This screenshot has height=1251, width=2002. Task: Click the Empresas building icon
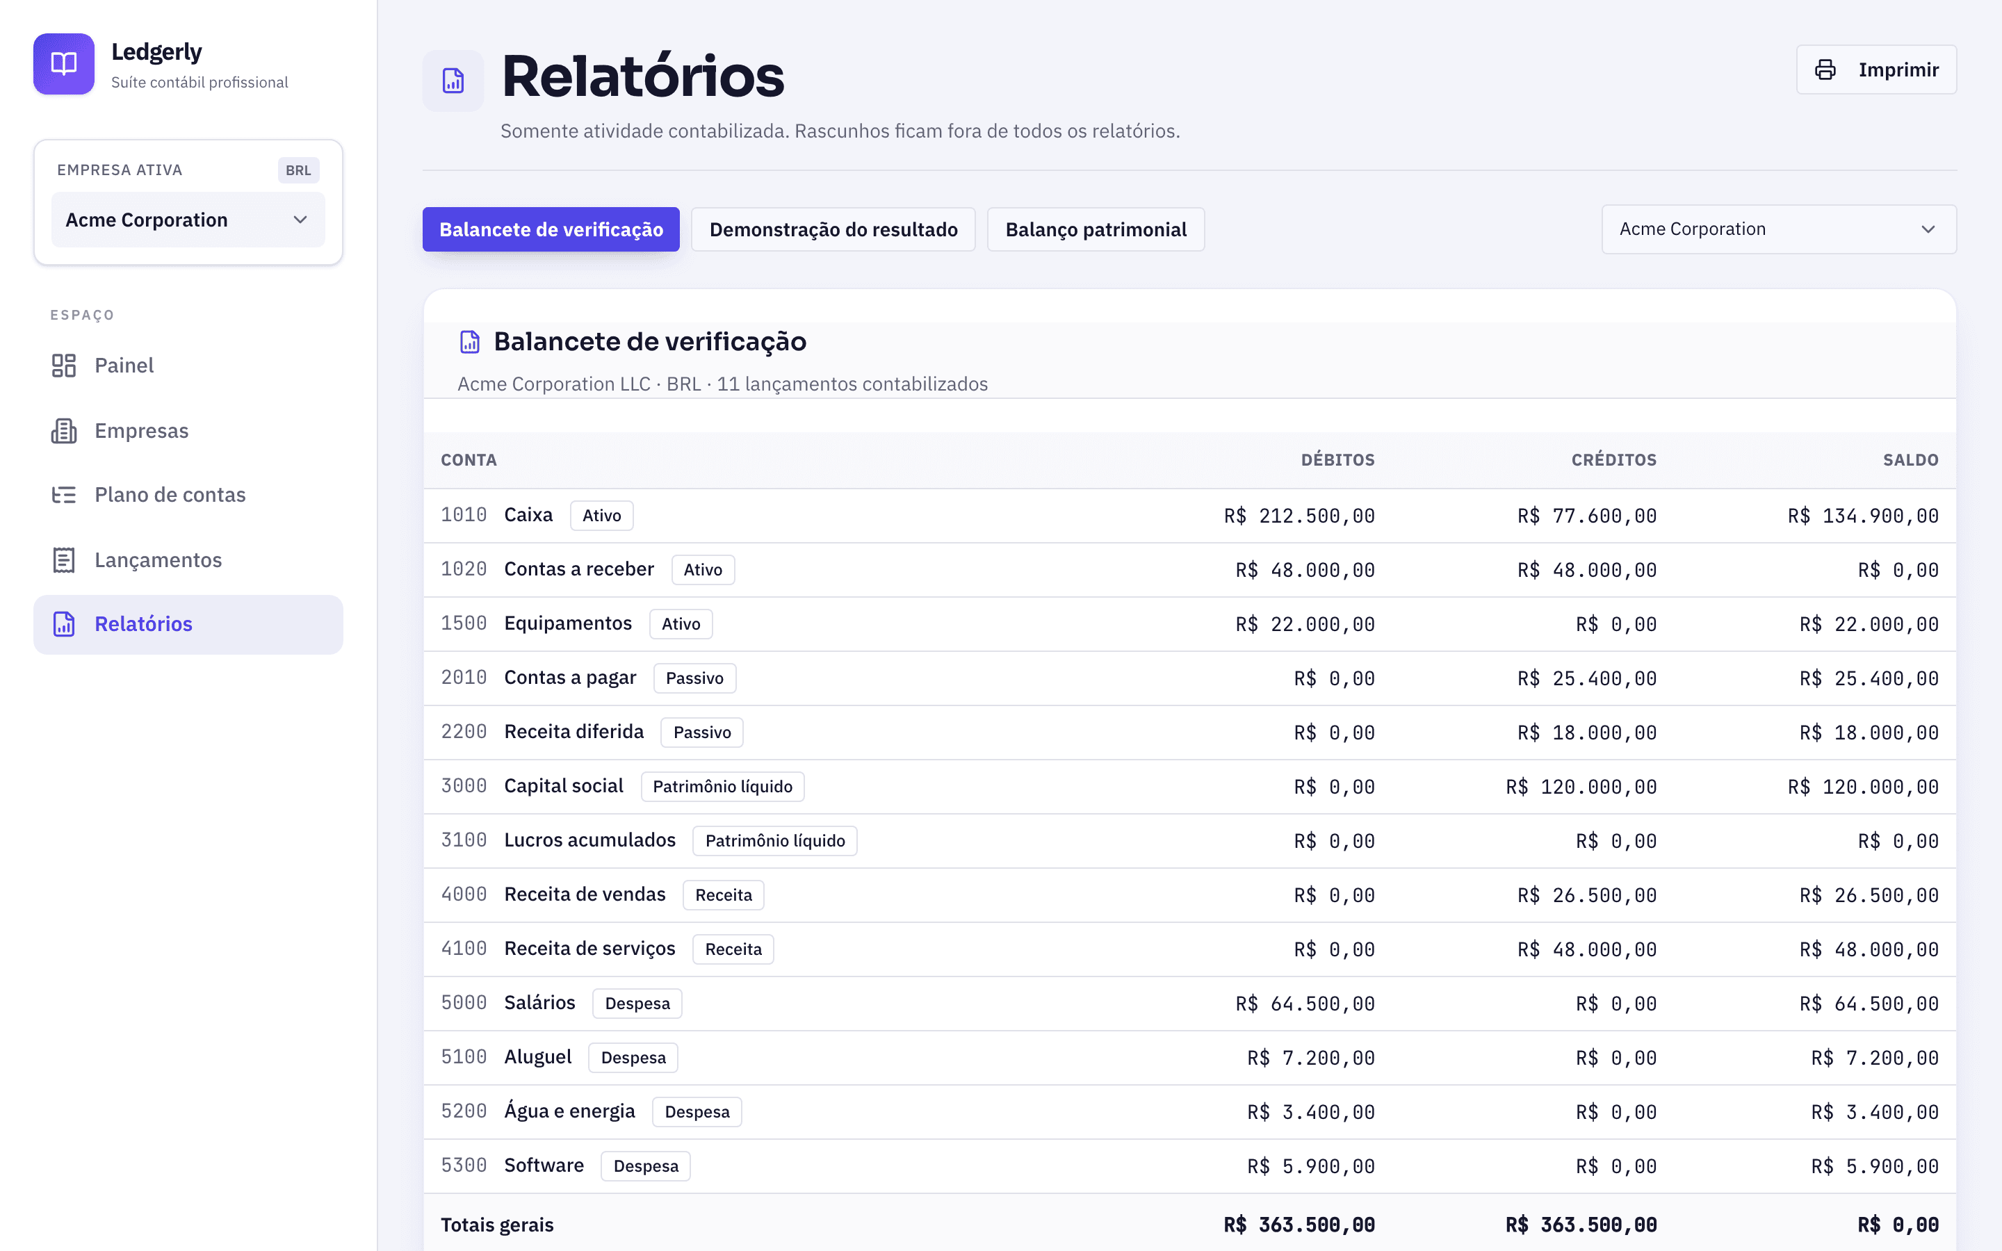click(64, 431)
